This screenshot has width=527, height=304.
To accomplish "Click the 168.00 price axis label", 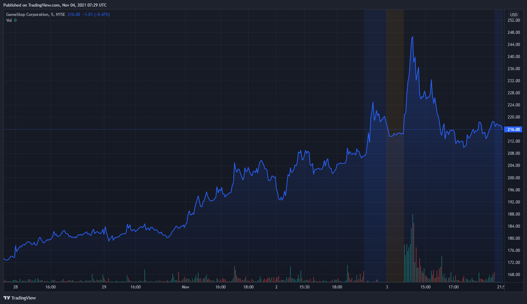I will pyautogui.click(x=514, y=275).
